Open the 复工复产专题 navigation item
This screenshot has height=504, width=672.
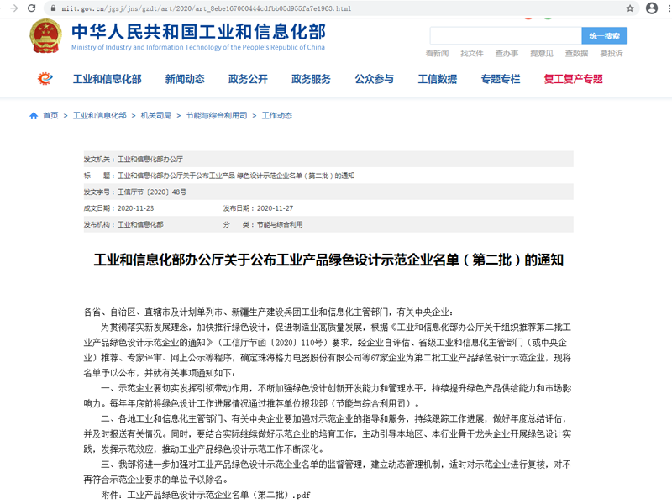click(573, 80)
